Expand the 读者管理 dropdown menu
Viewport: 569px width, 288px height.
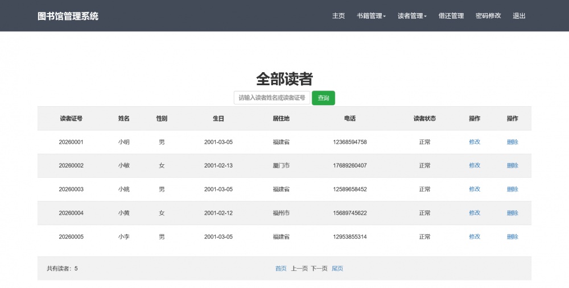click(412, 16)
